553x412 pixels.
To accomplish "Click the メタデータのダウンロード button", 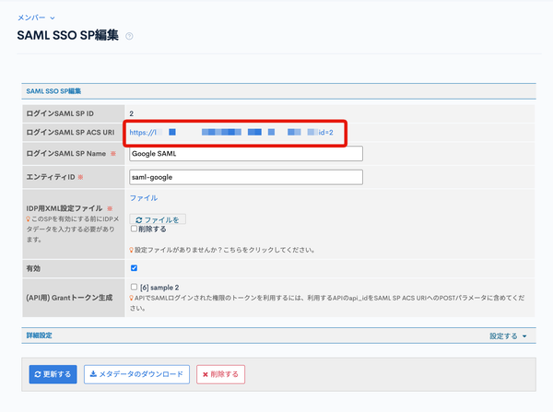I will (x=136, y=374).
